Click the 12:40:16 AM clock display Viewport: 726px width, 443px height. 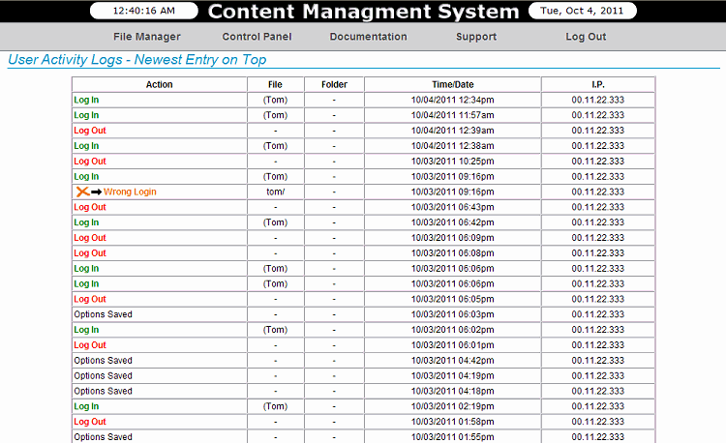coord(144,11)
